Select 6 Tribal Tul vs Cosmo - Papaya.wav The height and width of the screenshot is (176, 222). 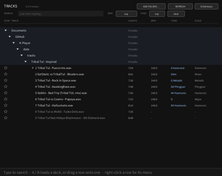pyautogui.click(x=111, y=99)
